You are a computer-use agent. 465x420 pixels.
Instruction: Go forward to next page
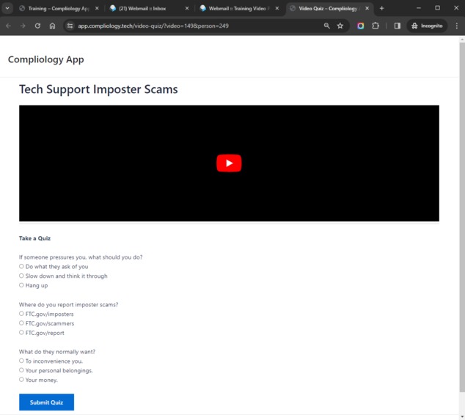coord(23,26)
